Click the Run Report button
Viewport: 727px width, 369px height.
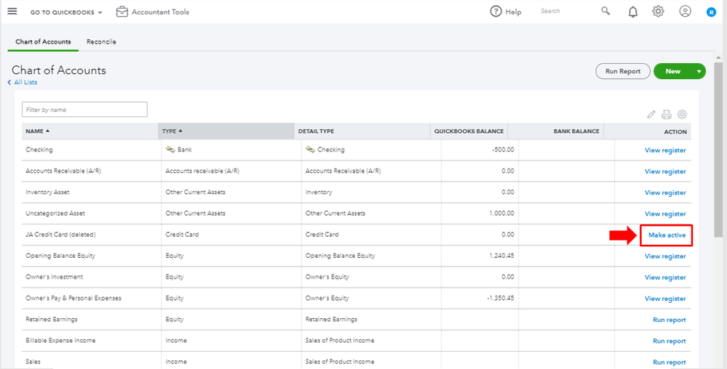point(623,71)
